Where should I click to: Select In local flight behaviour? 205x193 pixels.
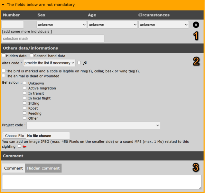(24, 98)
